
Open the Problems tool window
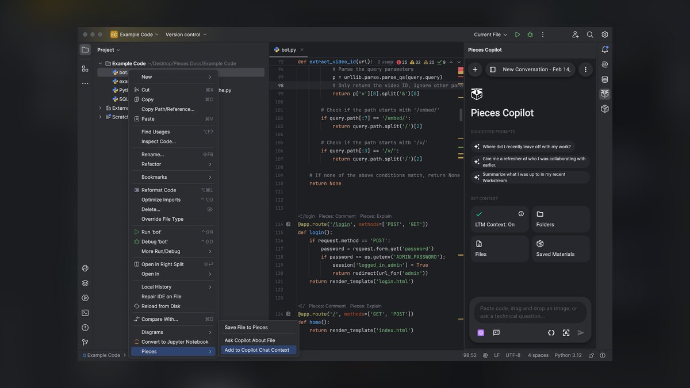pos(85,328)
